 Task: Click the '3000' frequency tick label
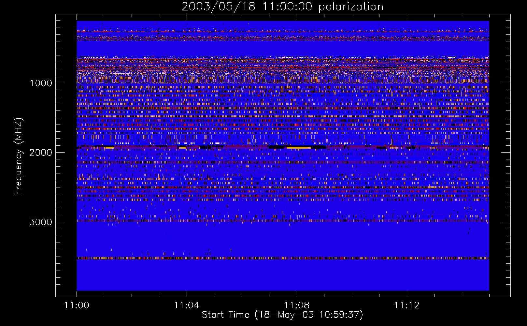click(41, 222)
